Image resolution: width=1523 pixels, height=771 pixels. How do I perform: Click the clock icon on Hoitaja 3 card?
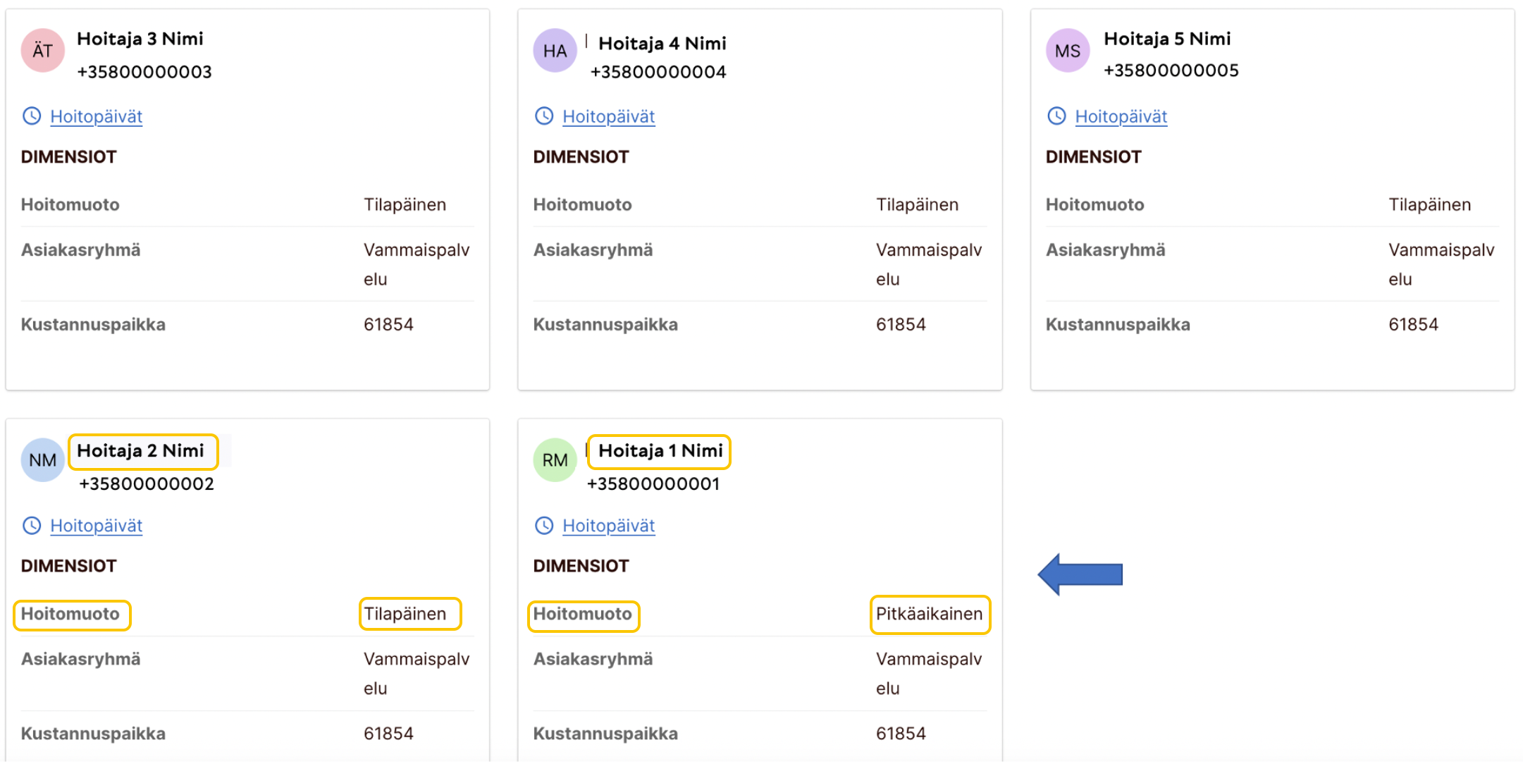click(x=32, y=116)
